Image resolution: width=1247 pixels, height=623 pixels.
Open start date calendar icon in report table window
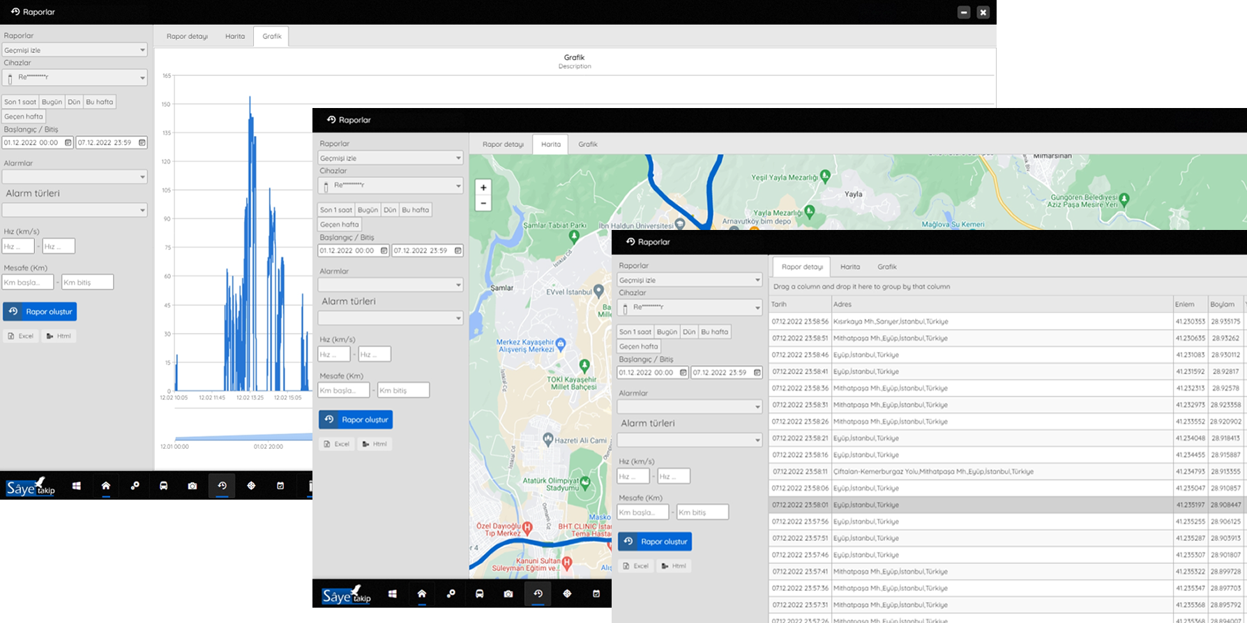pos(683,373)
